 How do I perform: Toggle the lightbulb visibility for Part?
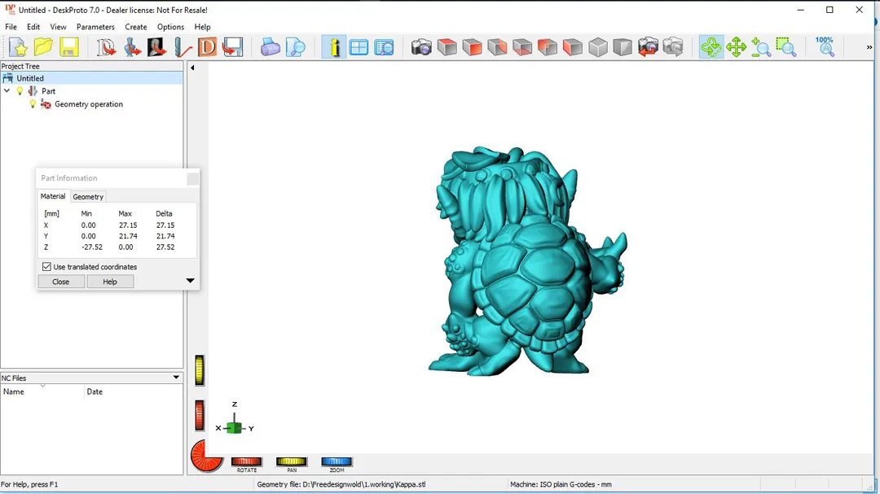(x=20, y=91)
